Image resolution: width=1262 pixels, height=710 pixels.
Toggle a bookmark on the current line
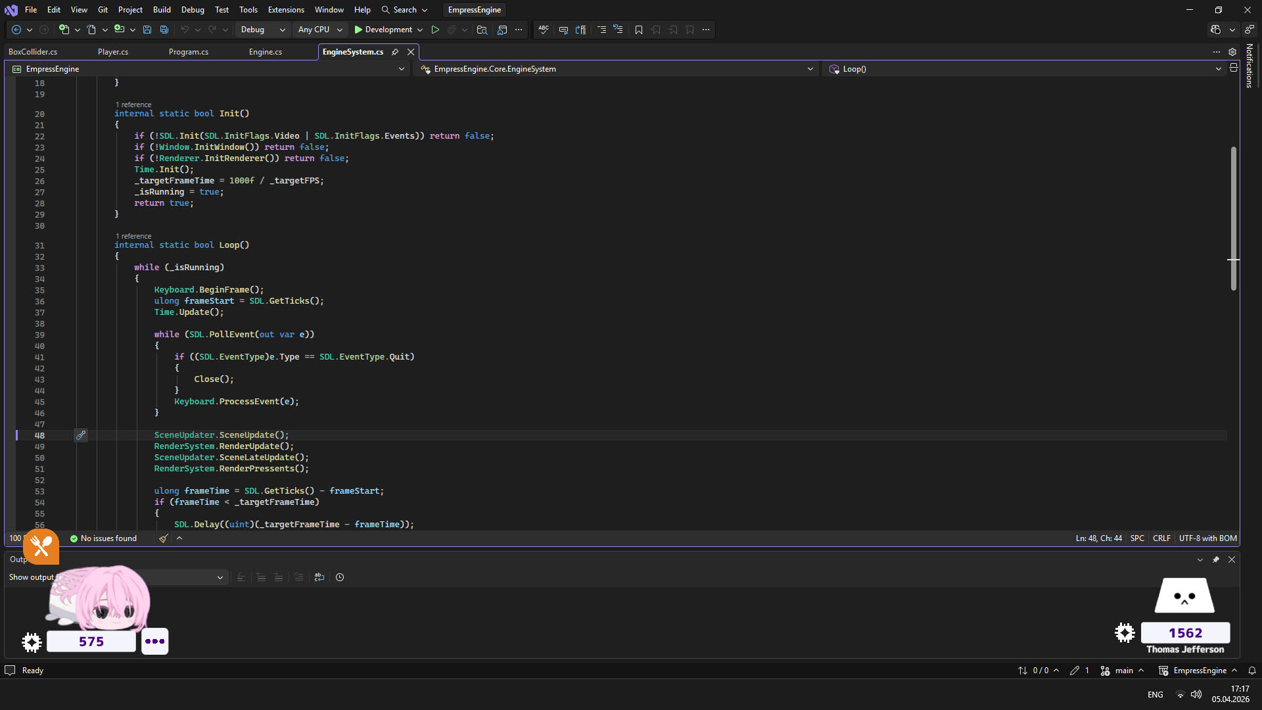(640, 30)
